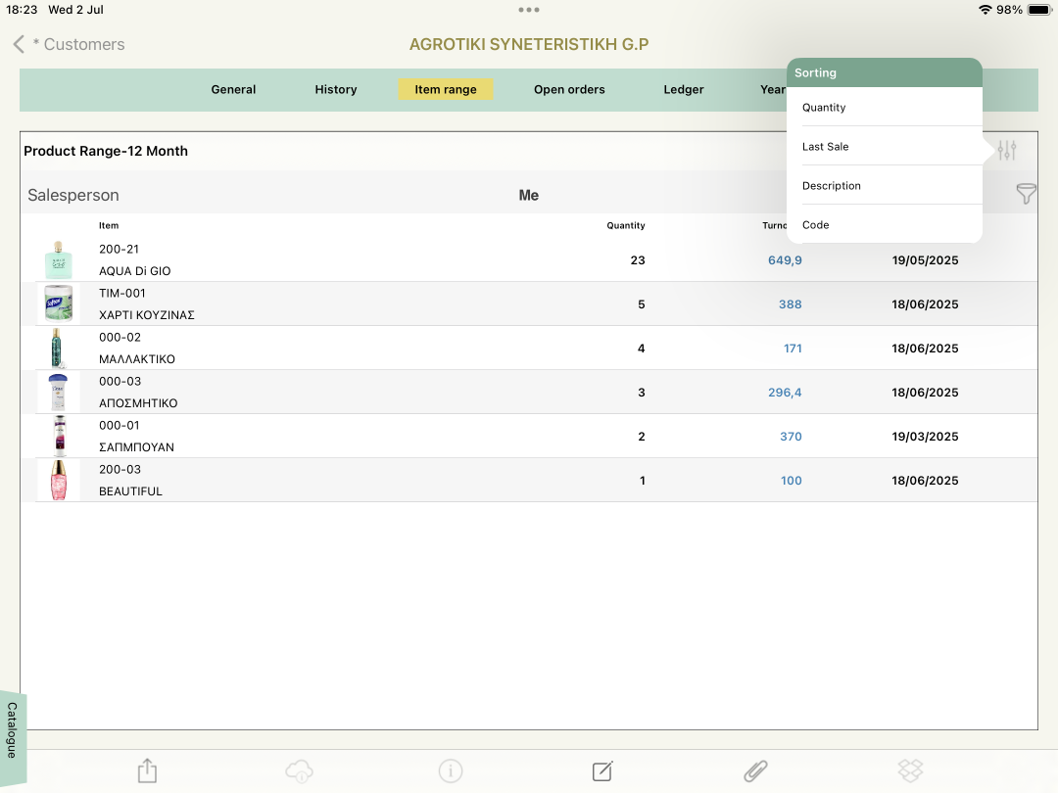Tap the cloud sync icon
The width and height of the screenshot is (1058, 793).
point(299,770)
